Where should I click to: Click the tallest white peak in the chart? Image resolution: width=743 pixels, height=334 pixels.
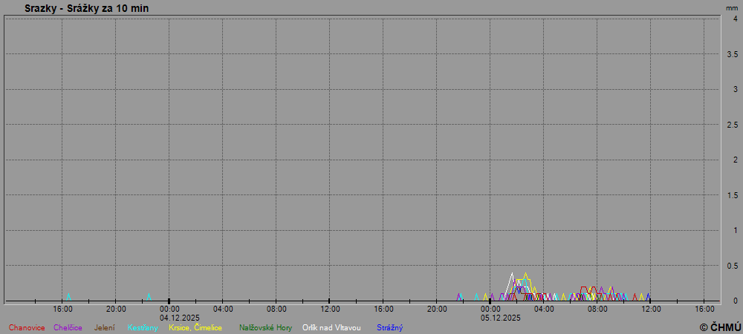[512, 273]
